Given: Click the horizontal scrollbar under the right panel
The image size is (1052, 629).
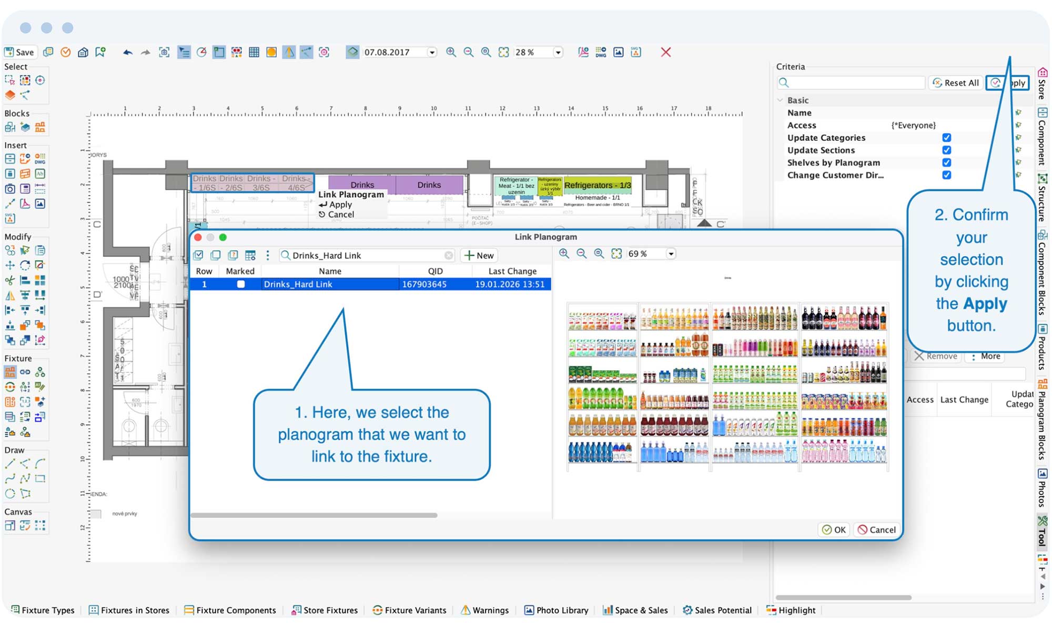Looking at the screenshot, I should tap(844, 597).
